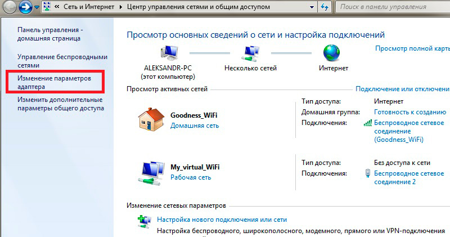Click the refresh button beside address bar

pyautogui.click(x=325, y=7)
